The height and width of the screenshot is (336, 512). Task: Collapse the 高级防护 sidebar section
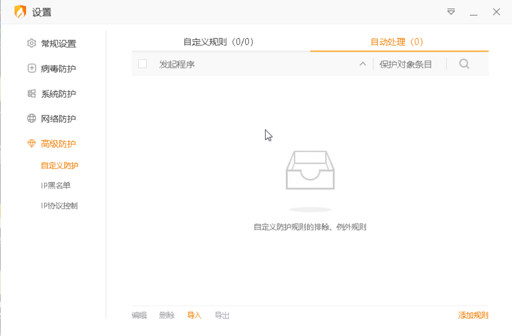click(x=58, y=144)
